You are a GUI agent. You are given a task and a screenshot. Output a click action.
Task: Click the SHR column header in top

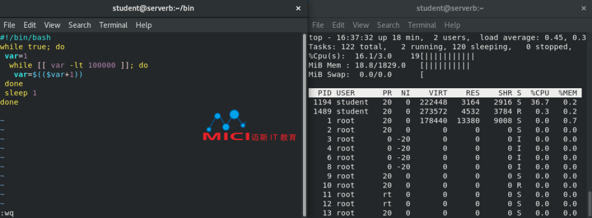click(505, 93)
